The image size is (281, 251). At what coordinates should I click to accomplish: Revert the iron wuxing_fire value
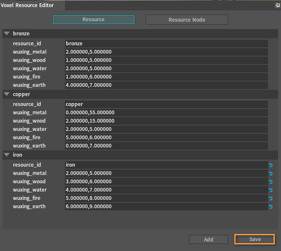point(271,198)
